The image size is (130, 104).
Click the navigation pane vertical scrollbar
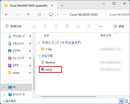(34, 74)
